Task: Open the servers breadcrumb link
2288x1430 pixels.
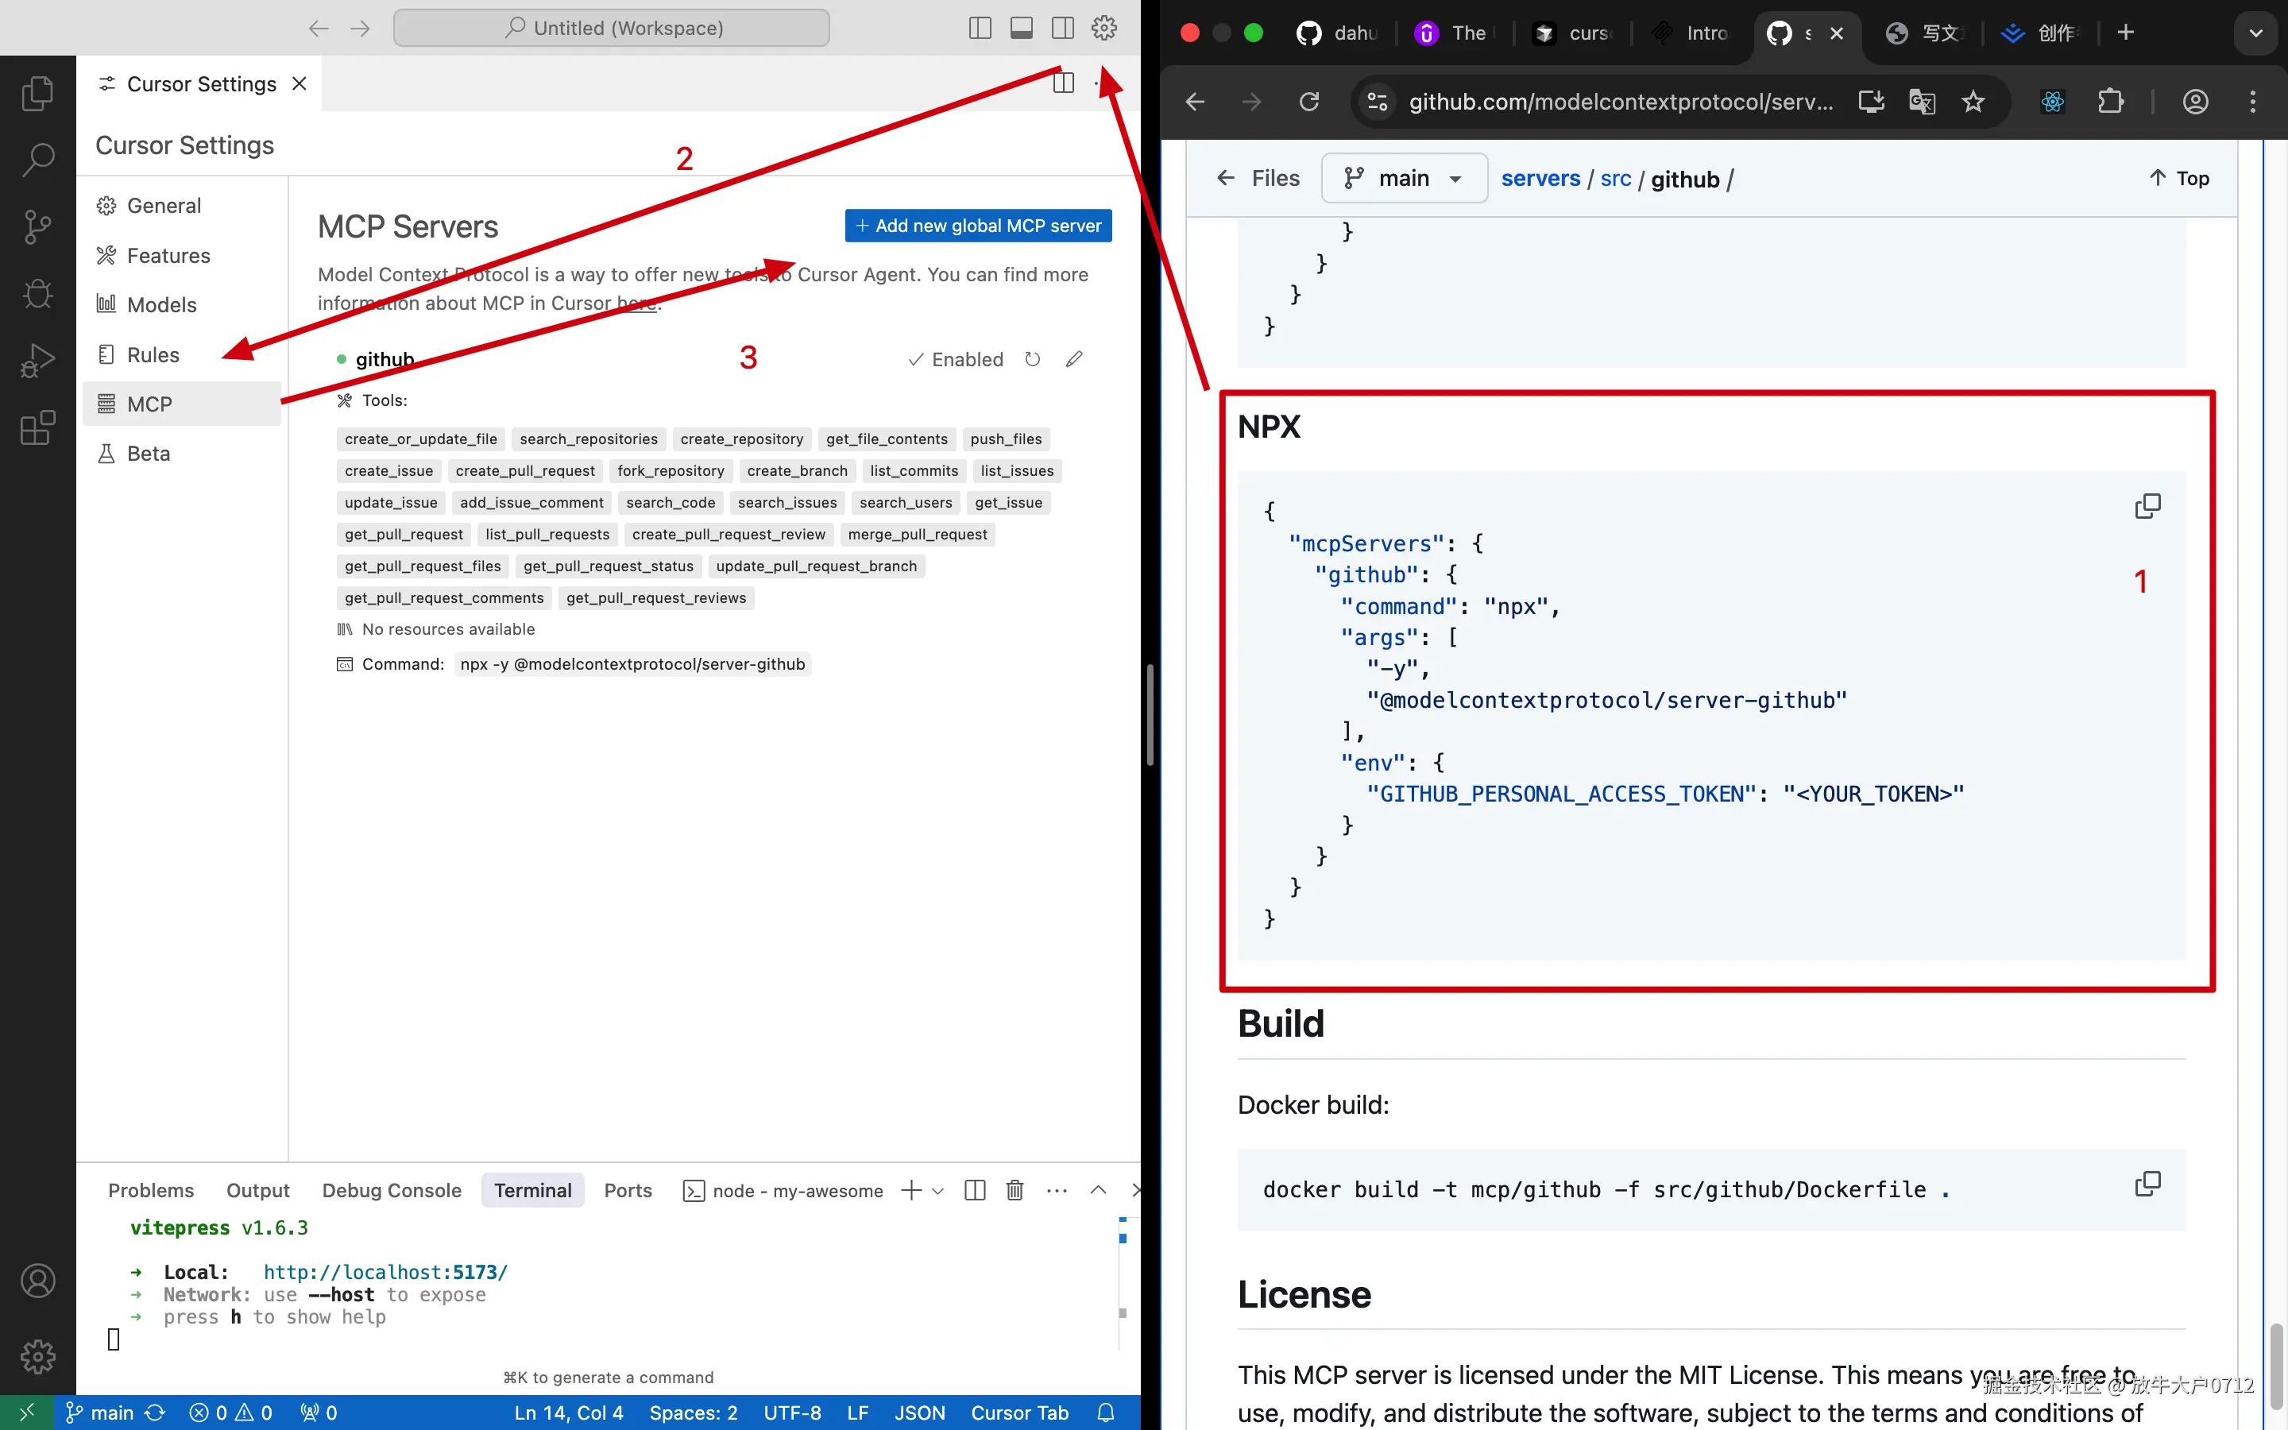Action: [x=1540, y=179]
